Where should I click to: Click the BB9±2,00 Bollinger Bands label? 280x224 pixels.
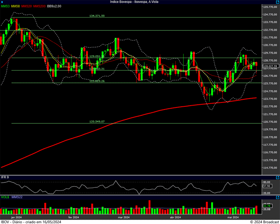54,7
